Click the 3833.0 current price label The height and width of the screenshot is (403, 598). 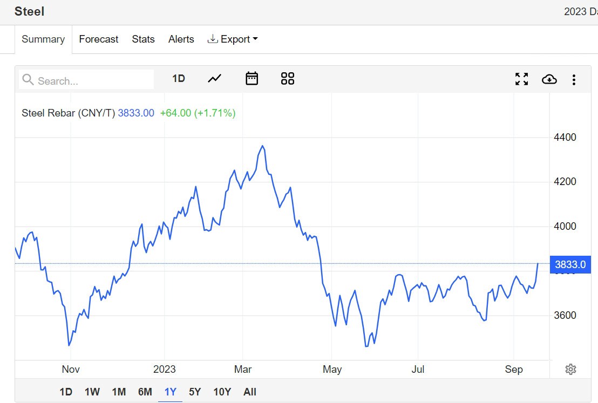point(570,264)
